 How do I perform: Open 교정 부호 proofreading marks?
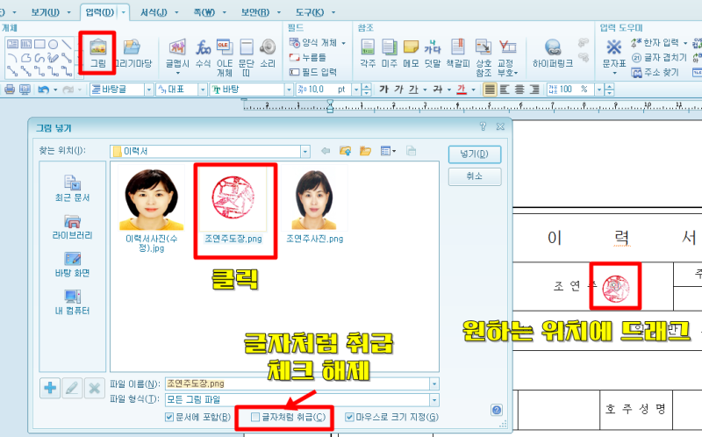[x=508, y=57]
